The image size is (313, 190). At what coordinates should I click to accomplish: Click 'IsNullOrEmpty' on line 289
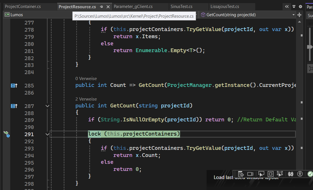click(x=143, y=119)
